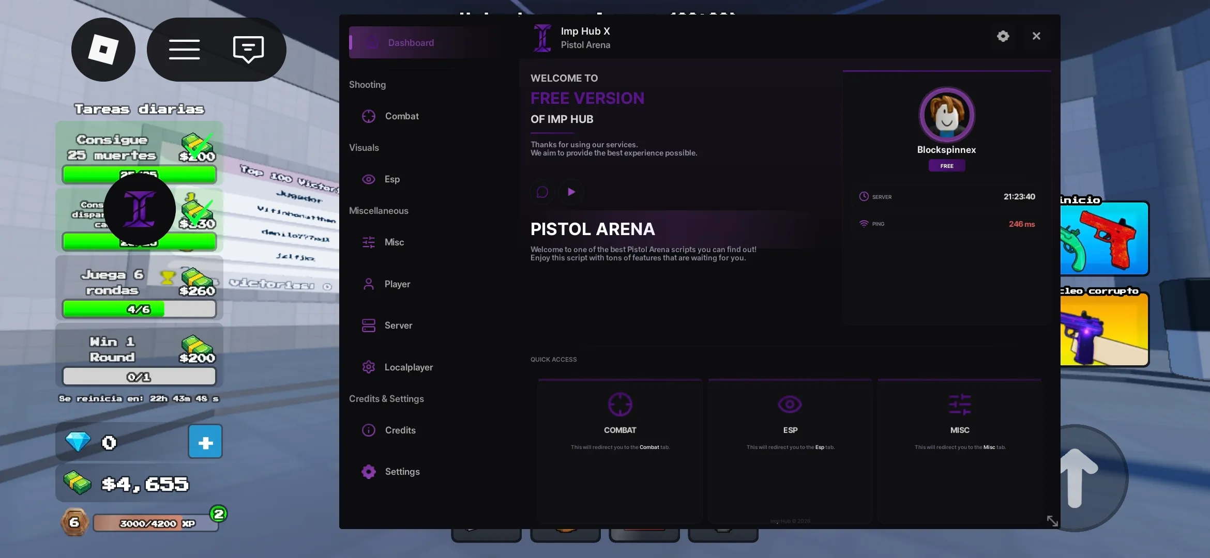Viewport: 1210px width, 558px height.
Task: Click the Discord chat bubble icon
Action: click(542, 192)
